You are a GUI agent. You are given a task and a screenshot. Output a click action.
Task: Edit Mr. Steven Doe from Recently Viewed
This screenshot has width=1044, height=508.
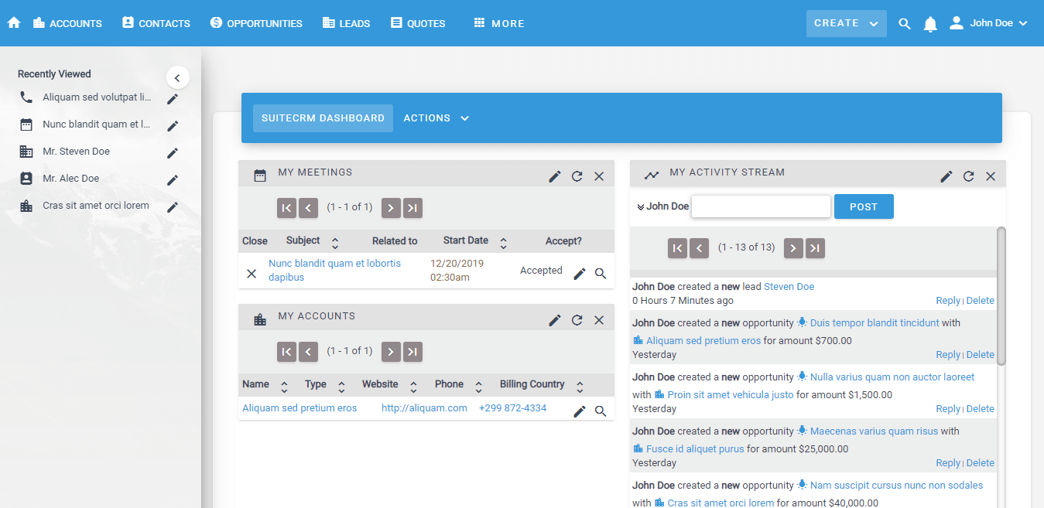(x=173, y=152)
